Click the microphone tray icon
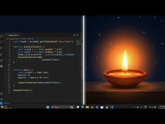This screenshot has height=124, width=165. (x=141, y=107)
